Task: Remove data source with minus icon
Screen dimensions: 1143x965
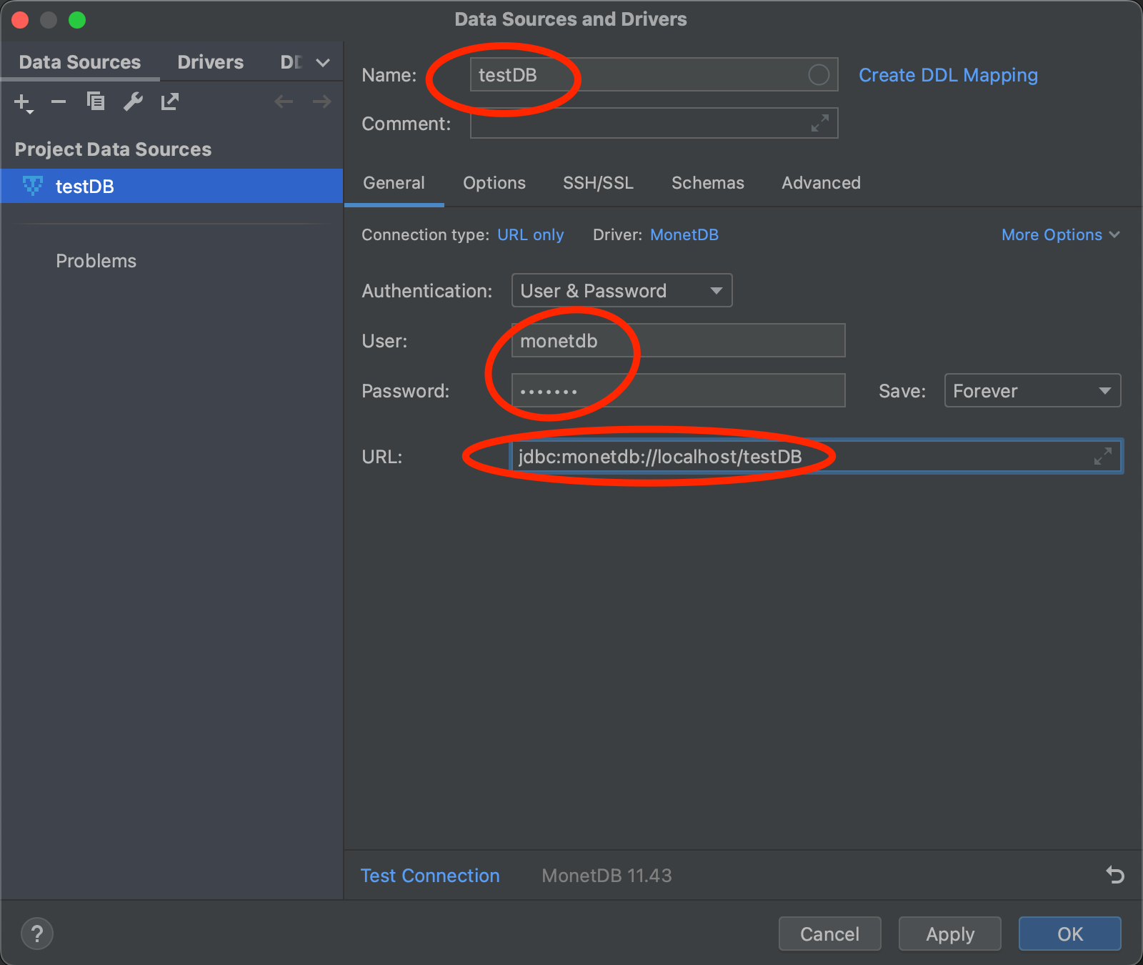Action: point(59,102)
